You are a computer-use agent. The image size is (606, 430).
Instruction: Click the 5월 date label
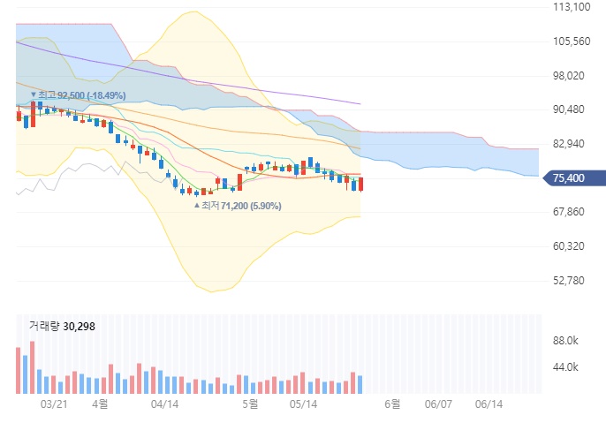pos(250,404)
